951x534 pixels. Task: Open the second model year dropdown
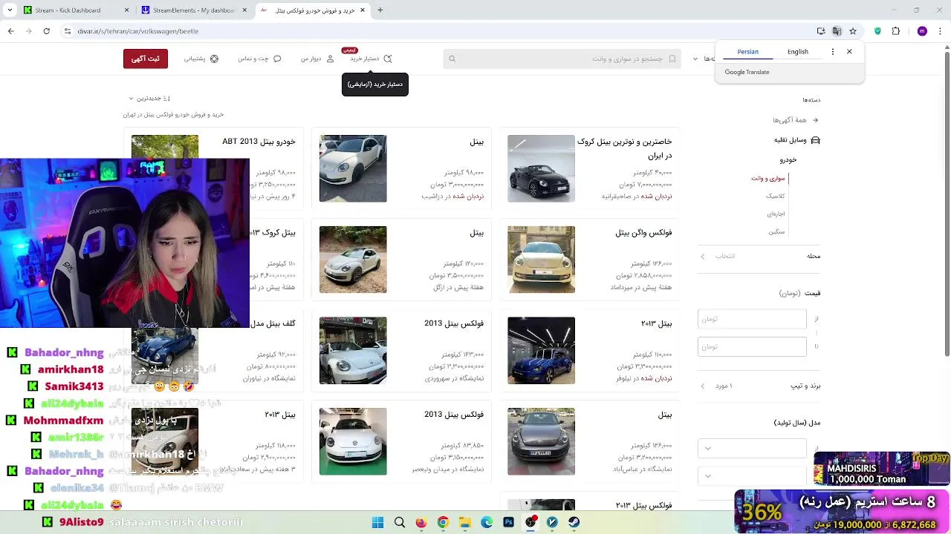point(752,475)
